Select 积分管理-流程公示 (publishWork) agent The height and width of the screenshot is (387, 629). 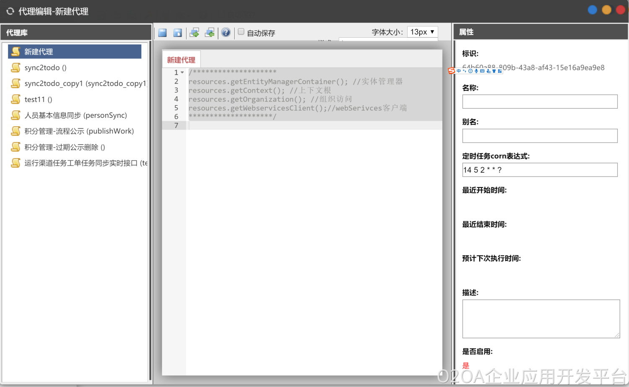(x=79, y=131)
